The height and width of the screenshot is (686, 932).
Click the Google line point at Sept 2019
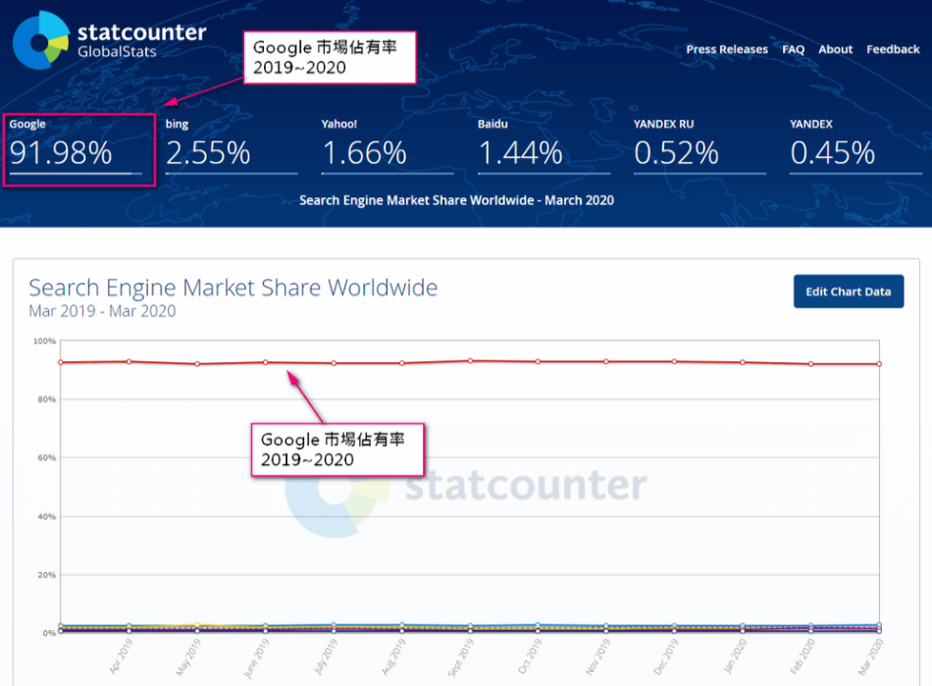[470, 361]
